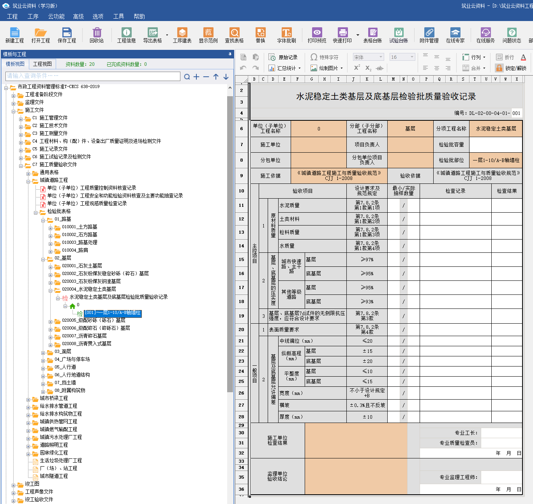The image size is (533, 504).
Task: Click the down arrow icon in template panel
Action: 226,77
